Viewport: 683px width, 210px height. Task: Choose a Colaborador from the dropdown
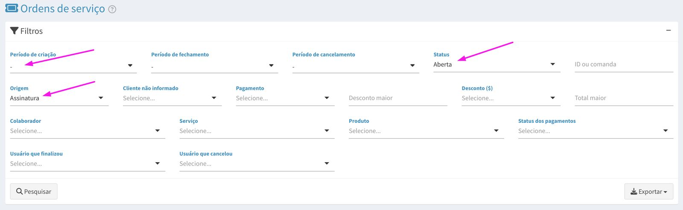(88, 131)
